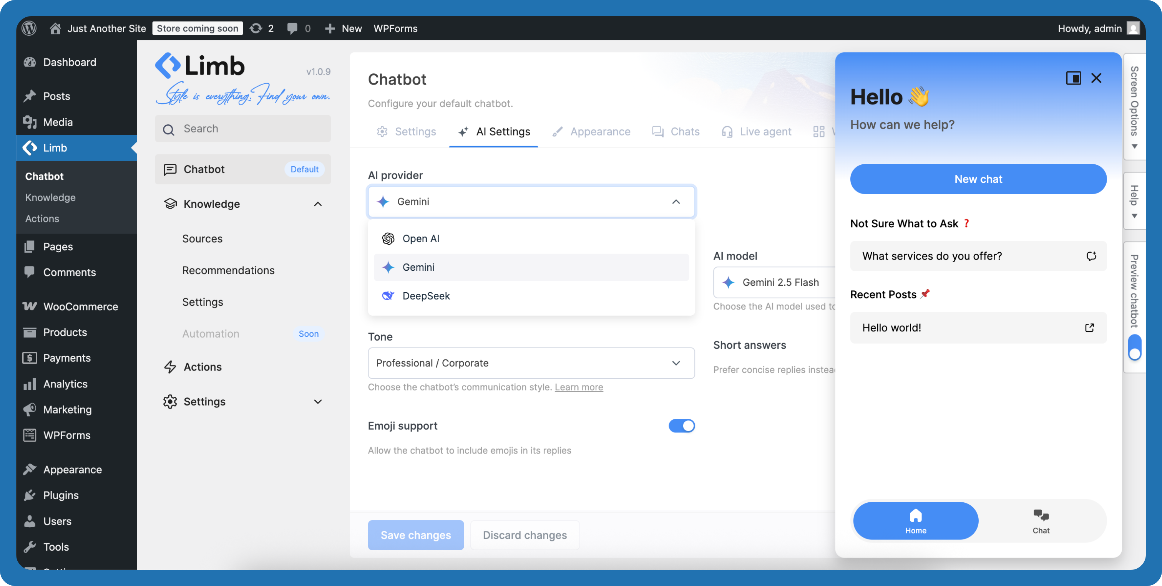Click the Home icon in chatbot footer
1162x586 pixels.
tap(915, 515)
